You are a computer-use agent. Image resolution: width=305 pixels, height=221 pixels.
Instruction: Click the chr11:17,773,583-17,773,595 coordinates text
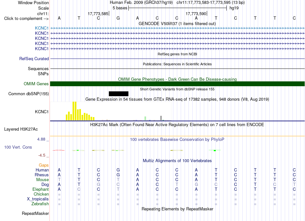click(x=204, y=3)
